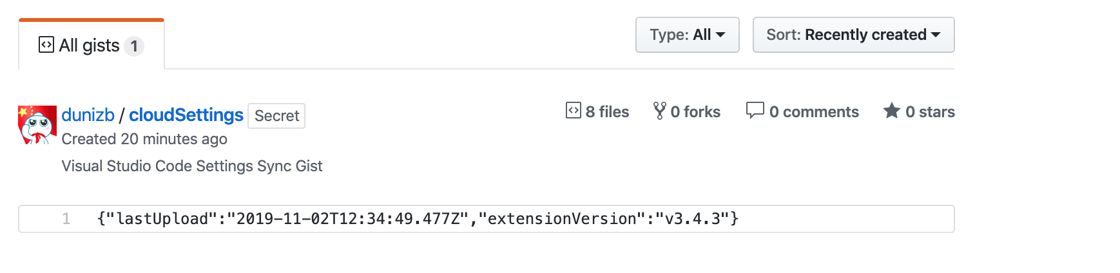
Task: View the 0 forks text link
Action: 695,112
